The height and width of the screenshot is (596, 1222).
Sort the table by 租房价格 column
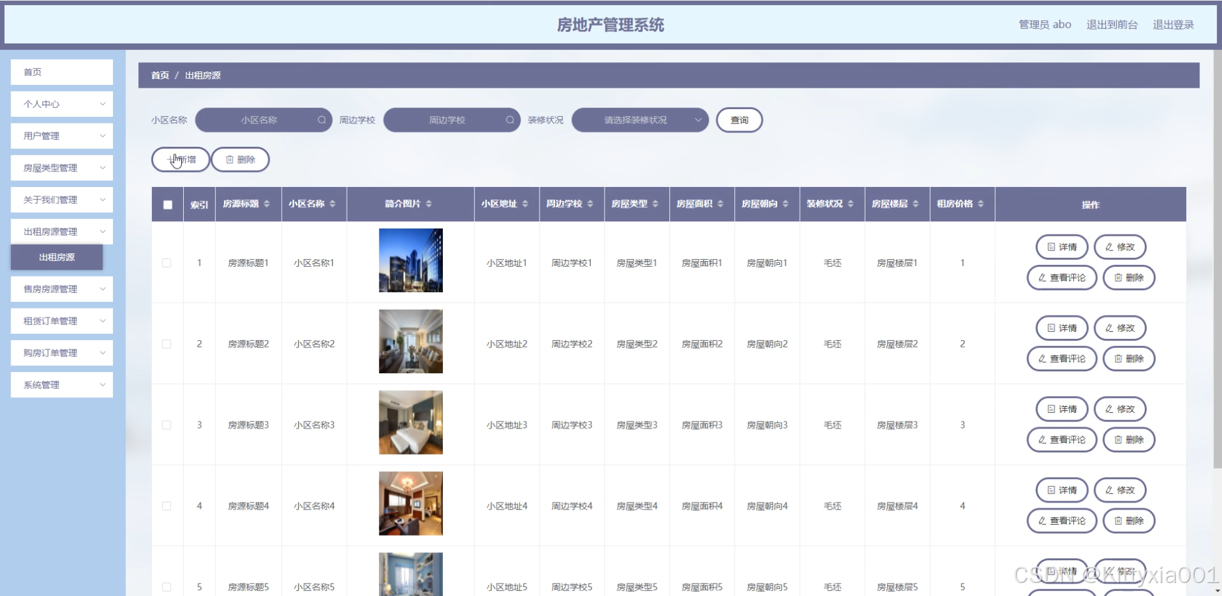click(x=980, y=204)
